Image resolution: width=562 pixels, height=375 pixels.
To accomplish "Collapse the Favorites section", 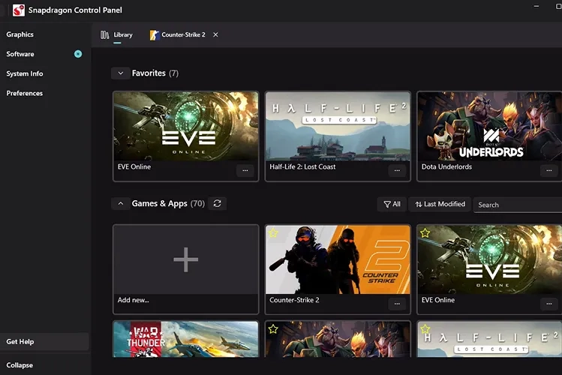I will (120, 73).
